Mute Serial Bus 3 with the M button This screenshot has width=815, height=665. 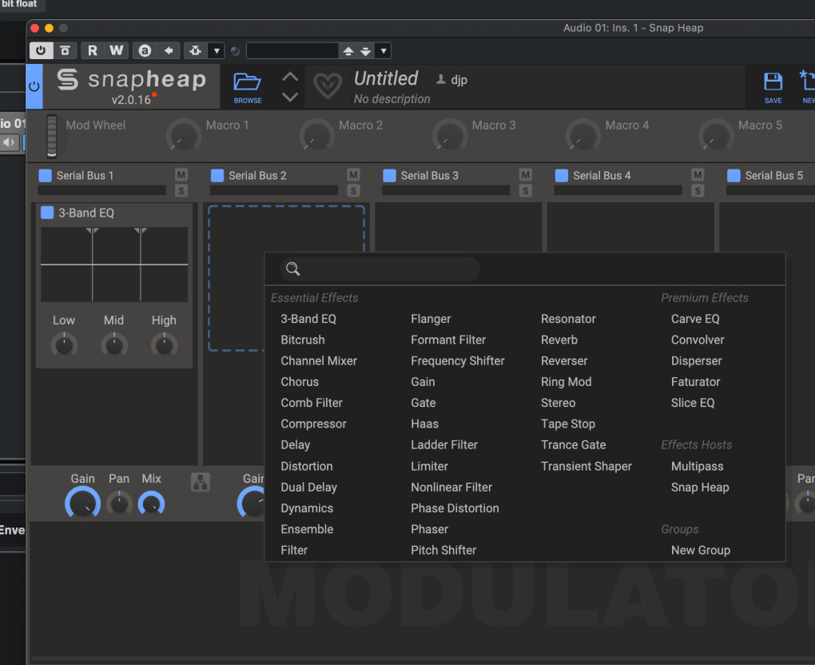[x=526, y=175]
